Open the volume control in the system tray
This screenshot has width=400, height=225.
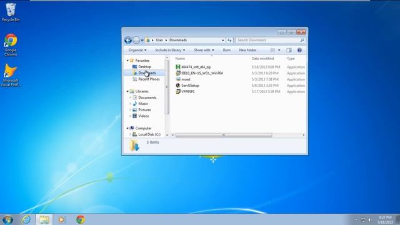[x=369, y=219]
